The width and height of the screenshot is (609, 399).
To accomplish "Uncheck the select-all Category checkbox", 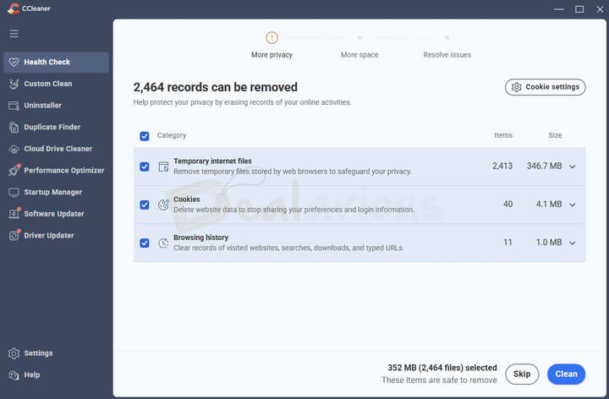I will [x=145, y=136].
